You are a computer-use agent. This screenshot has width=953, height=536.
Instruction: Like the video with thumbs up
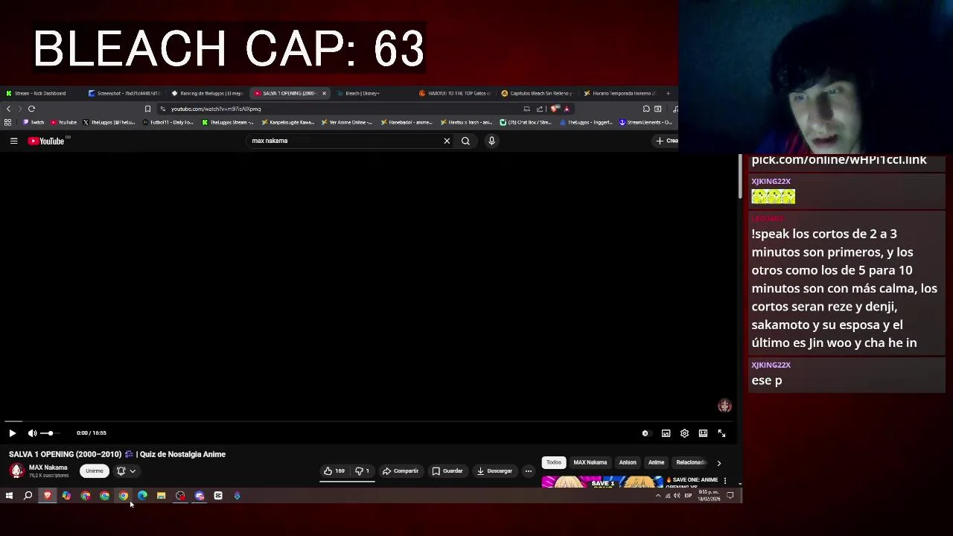click(x=334, y=471)
